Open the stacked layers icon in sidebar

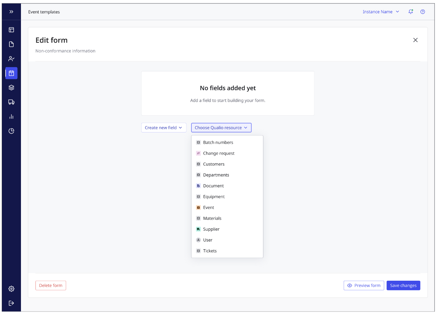(x=11, y=87)
